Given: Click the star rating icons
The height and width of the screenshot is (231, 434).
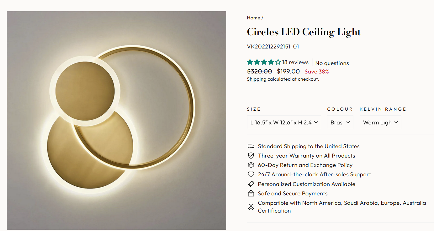Looking at the screenshot, I should pos(264,62).
